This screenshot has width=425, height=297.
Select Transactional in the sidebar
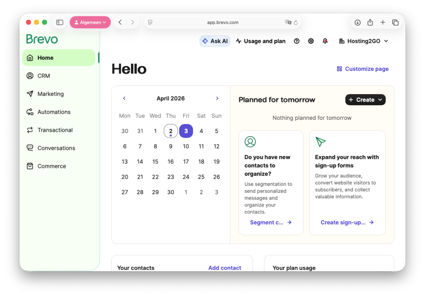55,130
